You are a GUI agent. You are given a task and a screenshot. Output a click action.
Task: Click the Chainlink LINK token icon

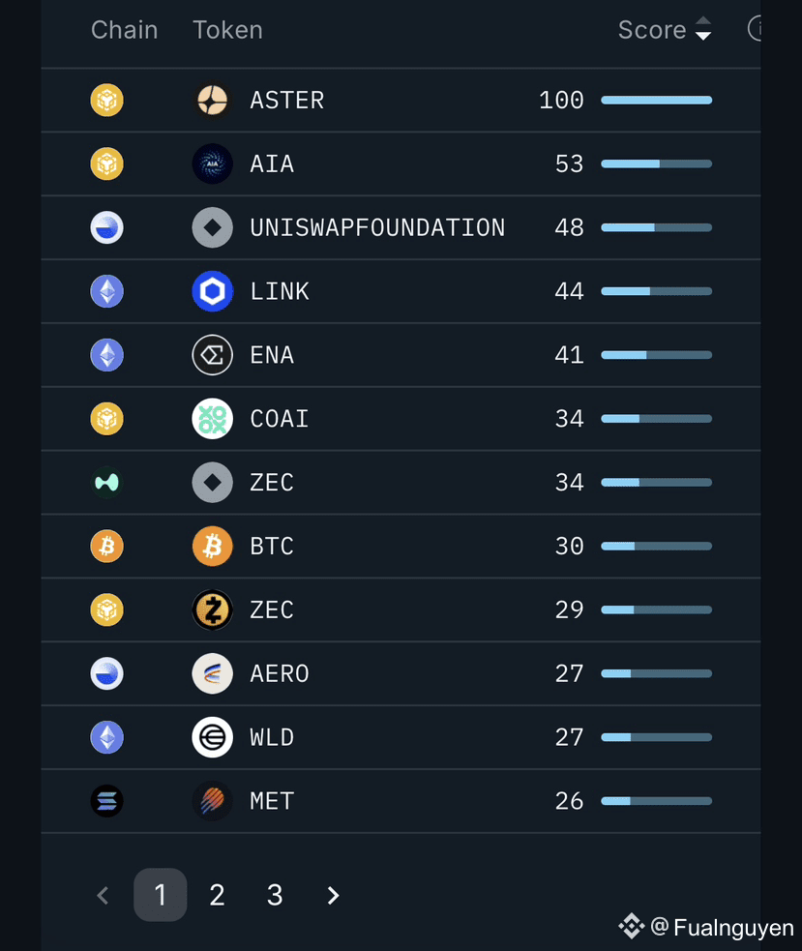coord(212,291)
